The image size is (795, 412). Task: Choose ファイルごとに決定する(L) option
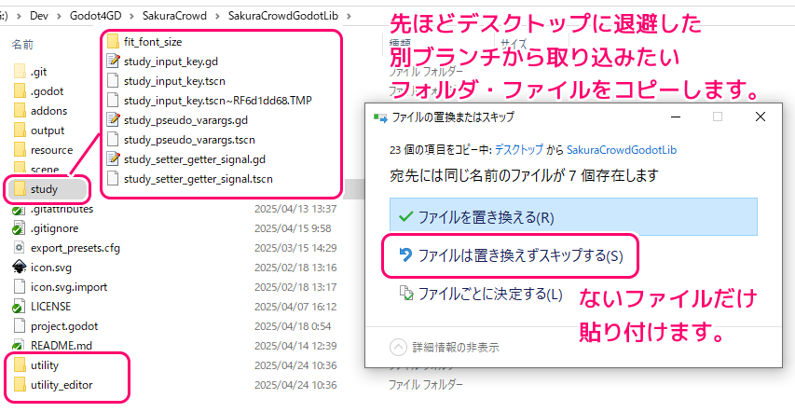pos(481,294)
